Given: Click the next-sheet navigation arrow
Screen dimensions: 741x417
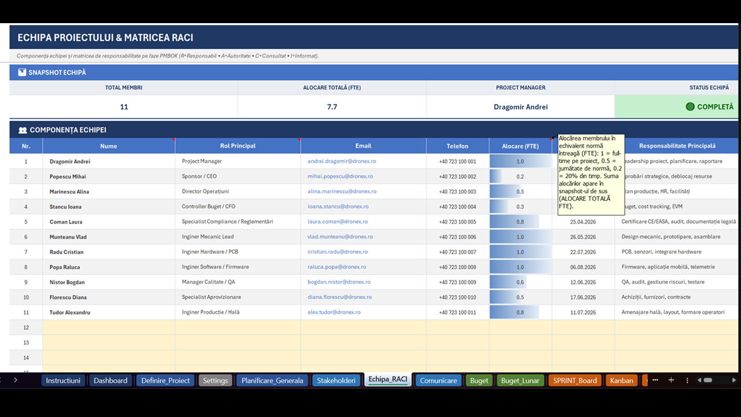Looking at the screenshot, I should point(16,381).
